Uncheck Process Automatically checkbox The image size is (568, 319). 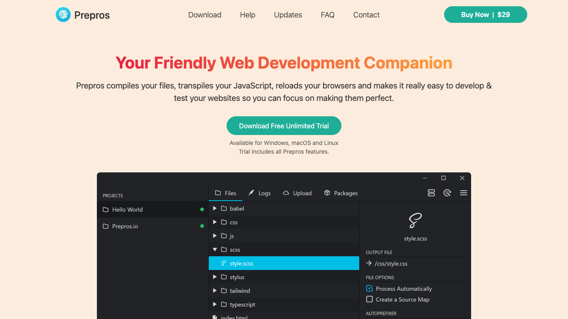coord(369,288)
